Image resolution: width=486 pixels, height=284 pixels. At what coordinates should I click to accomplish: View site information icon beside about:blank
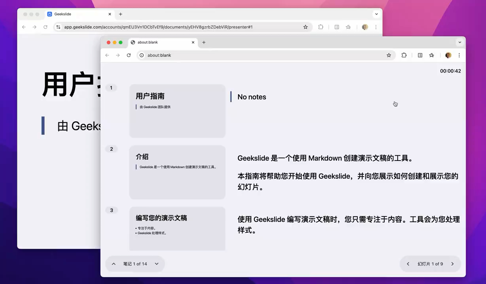(142, 55)
